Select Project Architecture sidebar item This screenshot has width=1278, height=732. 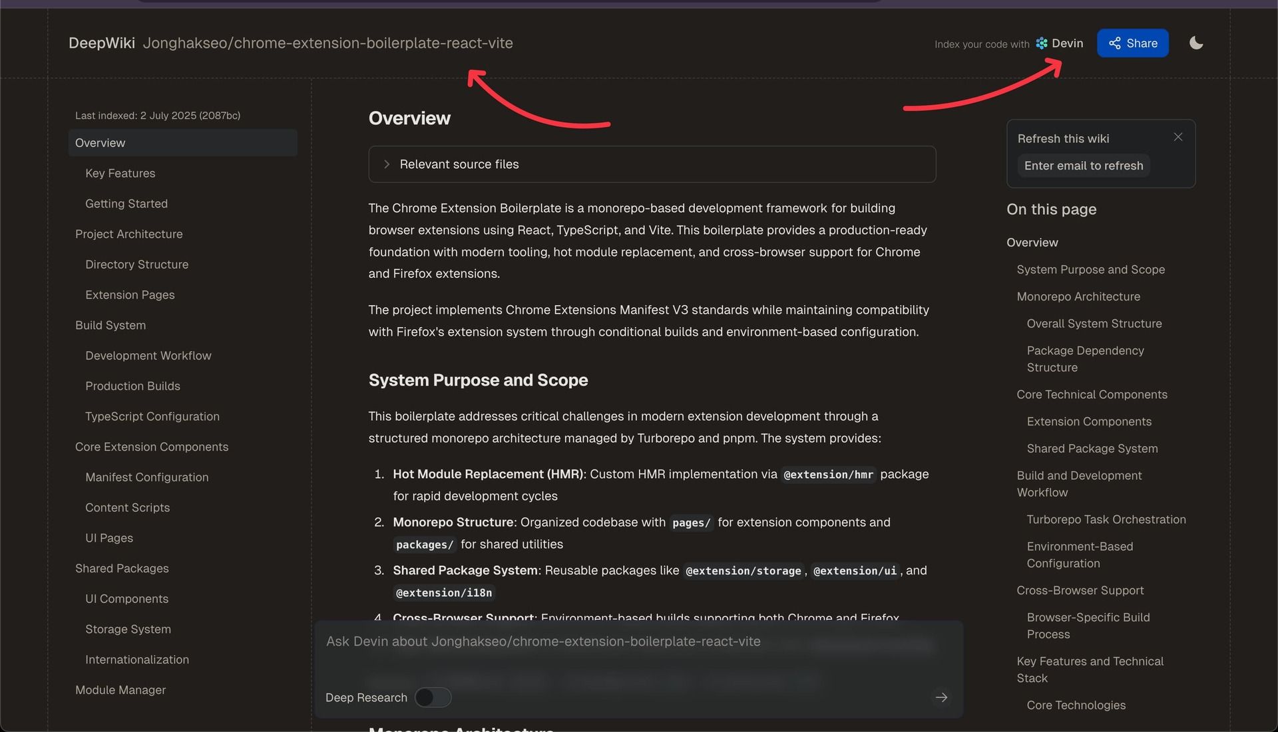coord(128,234)
